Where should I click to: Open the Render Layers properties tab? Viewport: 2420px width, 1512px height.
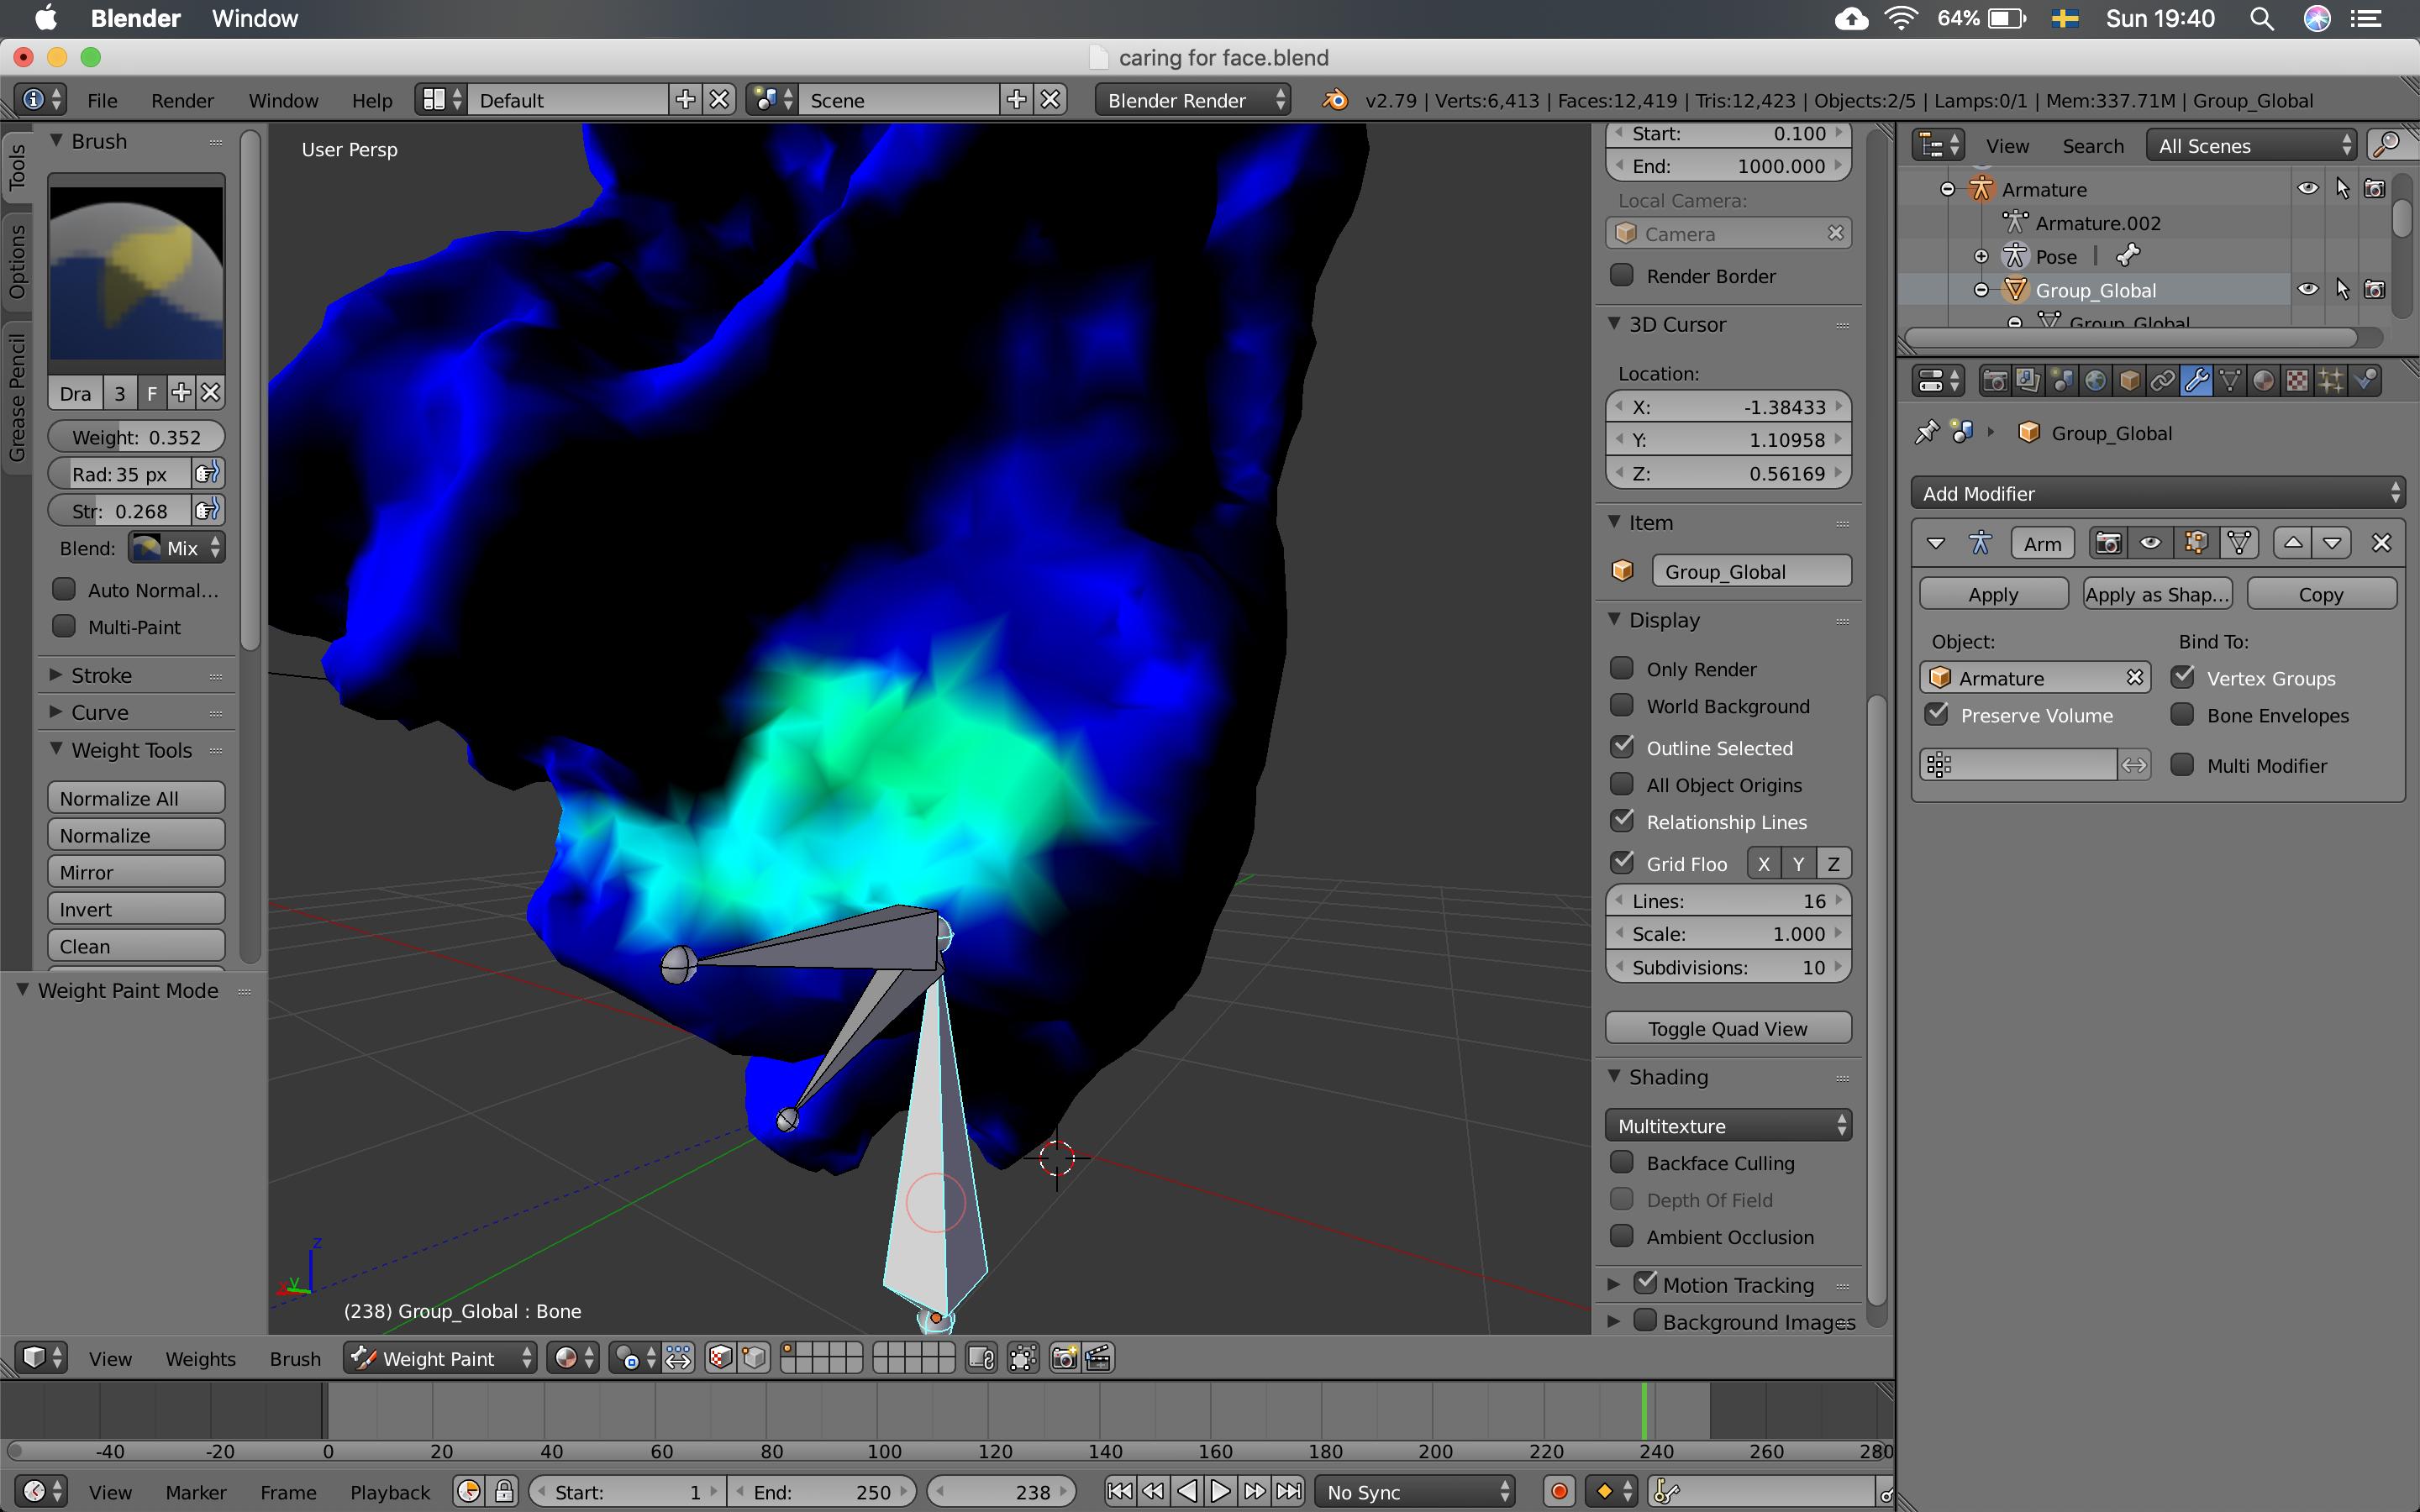point(2027,381)
